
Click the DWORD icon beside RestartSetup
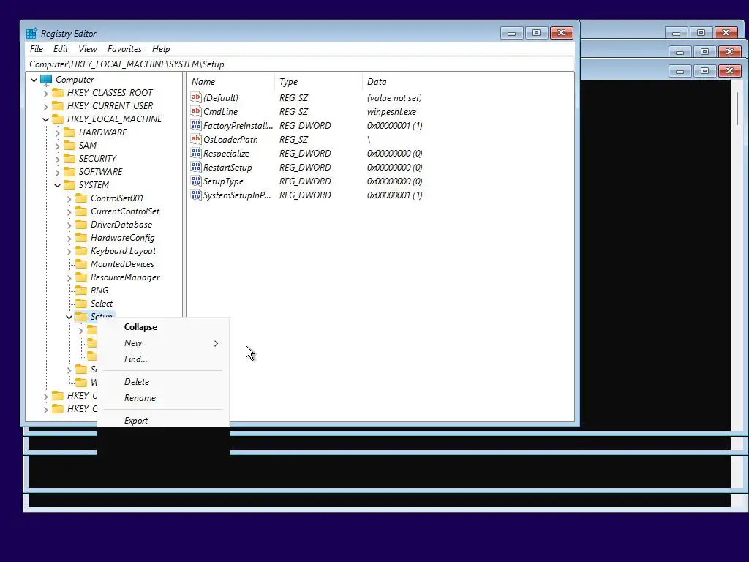(196, 167)
